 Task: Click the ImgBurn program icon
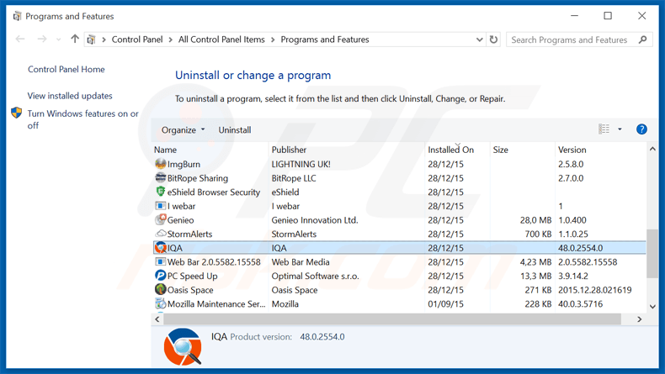click(160, 164)
